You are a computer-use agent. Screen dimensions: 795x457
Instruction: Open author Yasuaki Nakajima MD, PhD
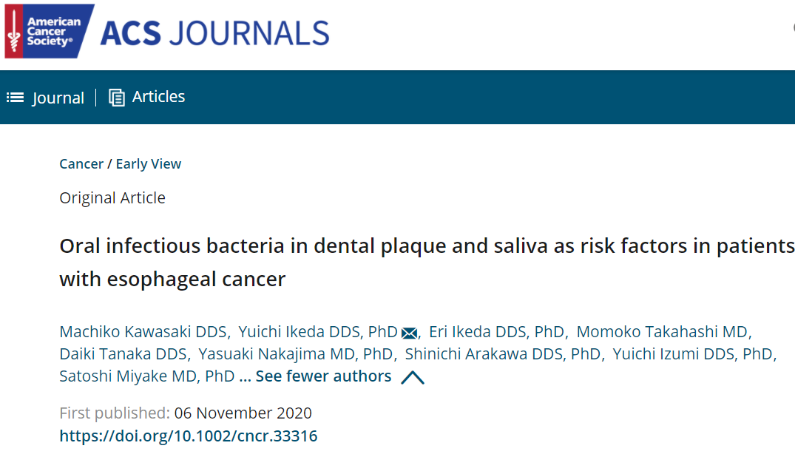[296, 354]
